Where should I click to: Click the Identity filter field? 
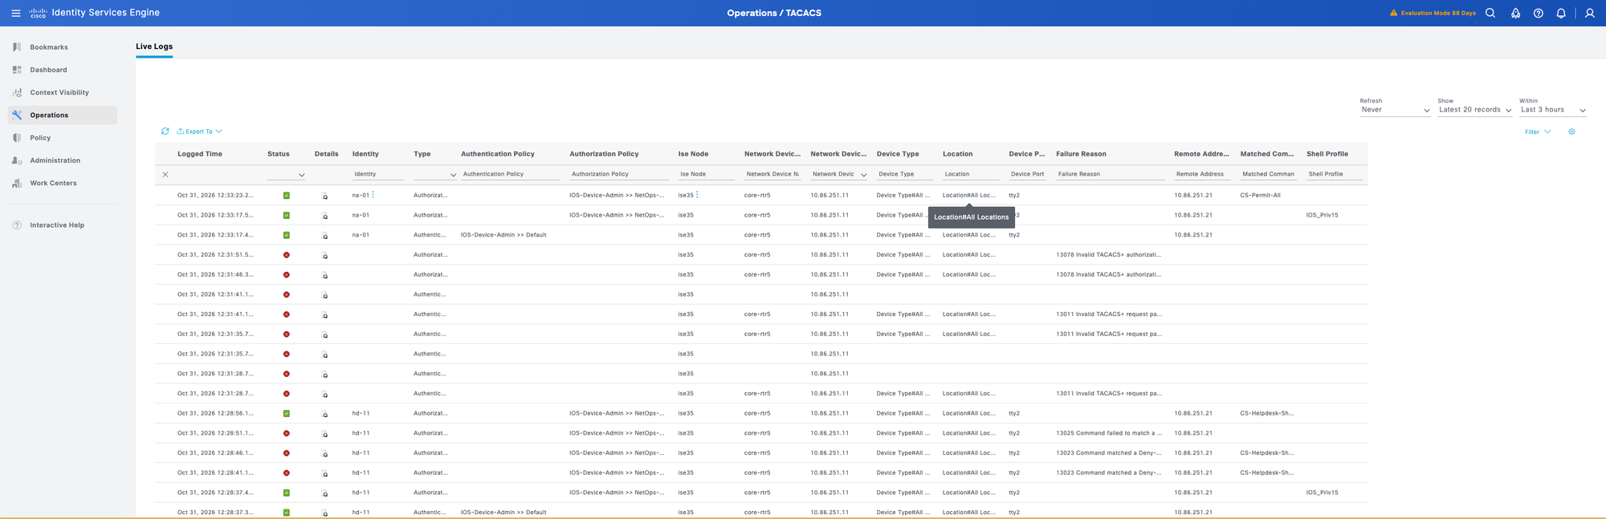(x=378, y=174)
